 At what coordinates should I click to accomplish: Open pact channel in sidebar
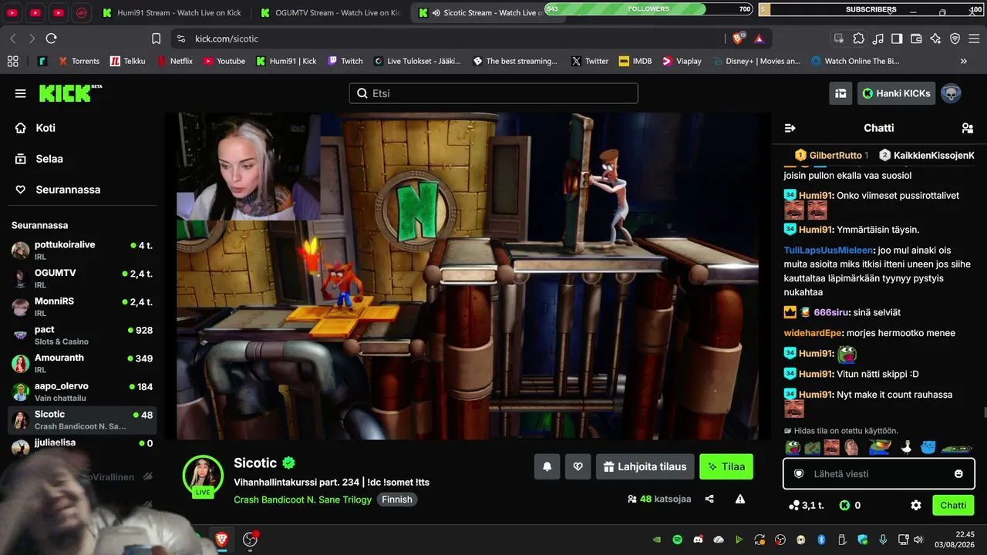[82, 335]
